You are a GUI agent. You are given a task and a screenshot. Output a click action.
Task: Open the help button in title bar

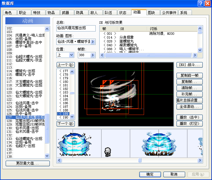[x=201, y=3]
